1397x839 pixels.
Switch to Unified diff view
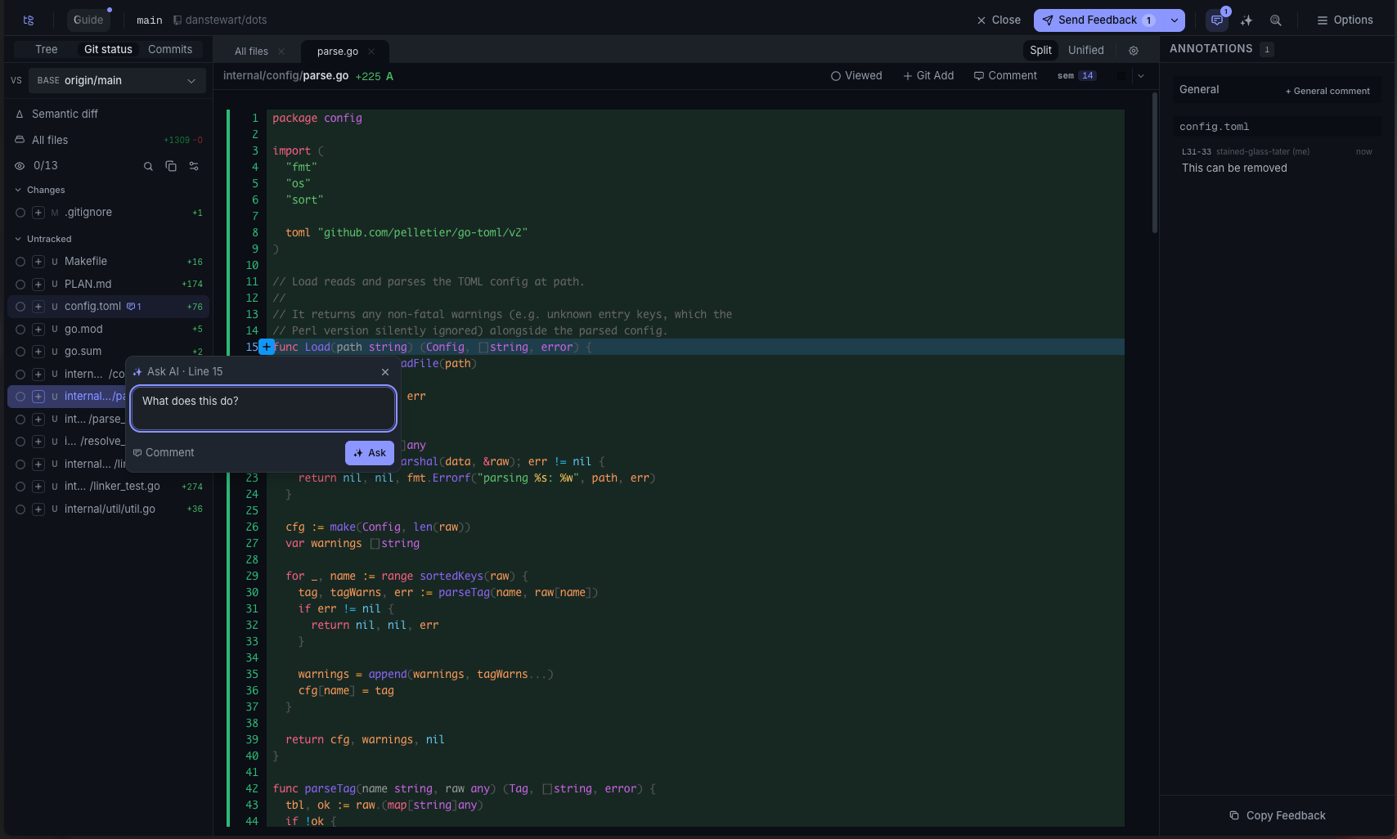1086,51
